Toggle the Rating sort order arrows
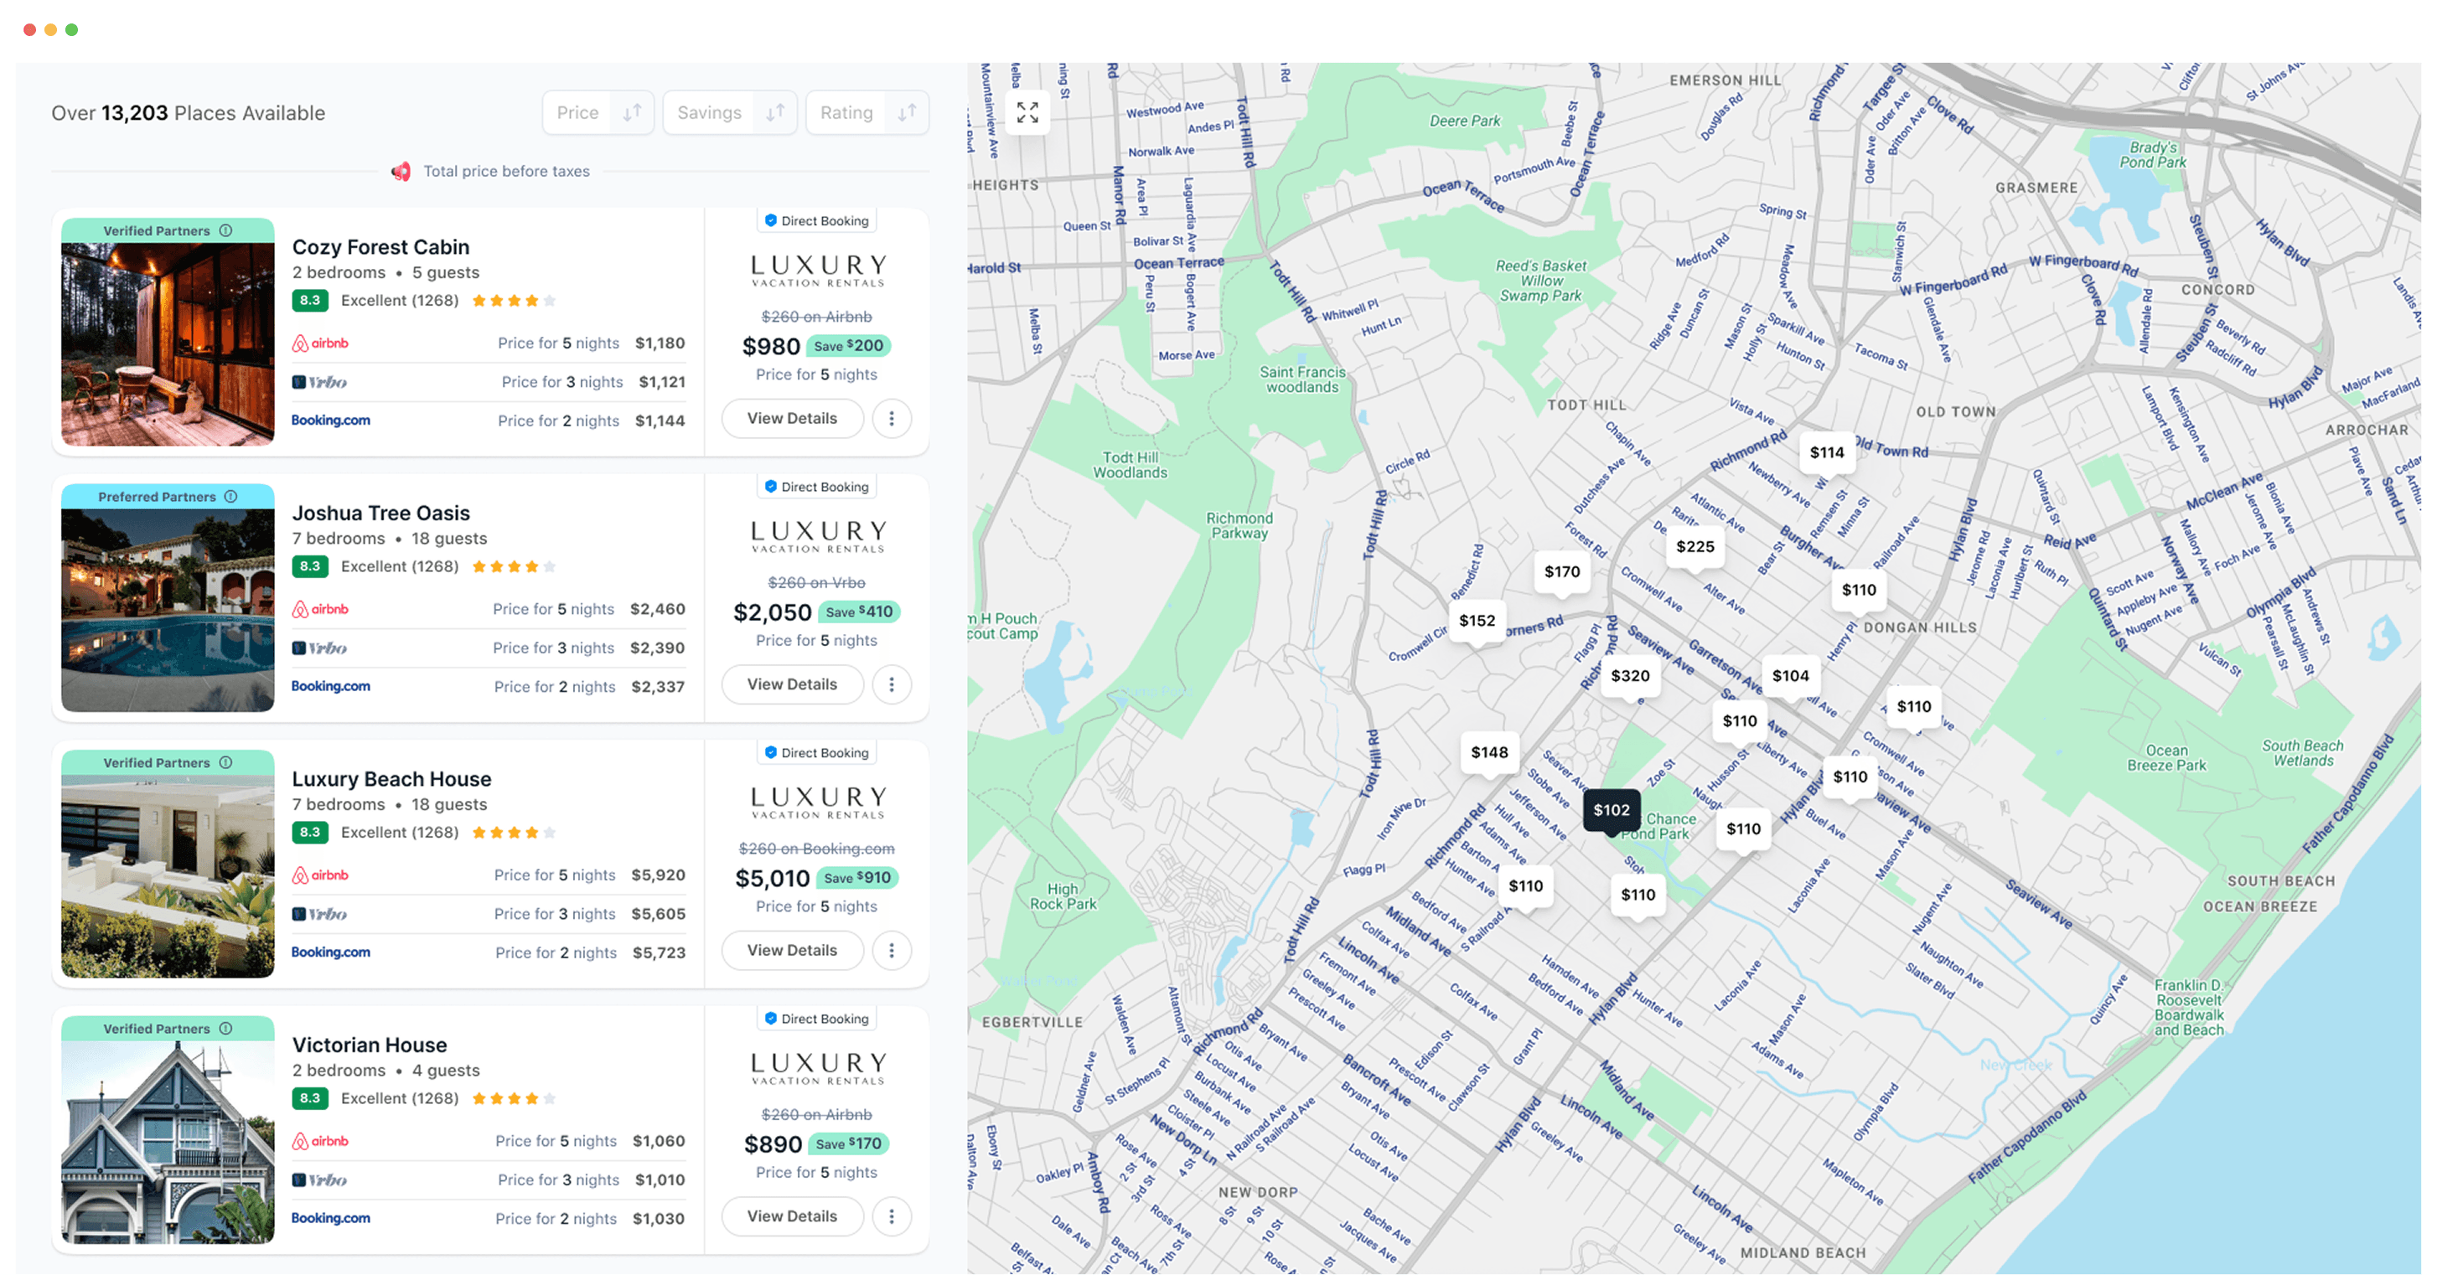Viewport: 2437px width, 1275px height. click(906, 112)
